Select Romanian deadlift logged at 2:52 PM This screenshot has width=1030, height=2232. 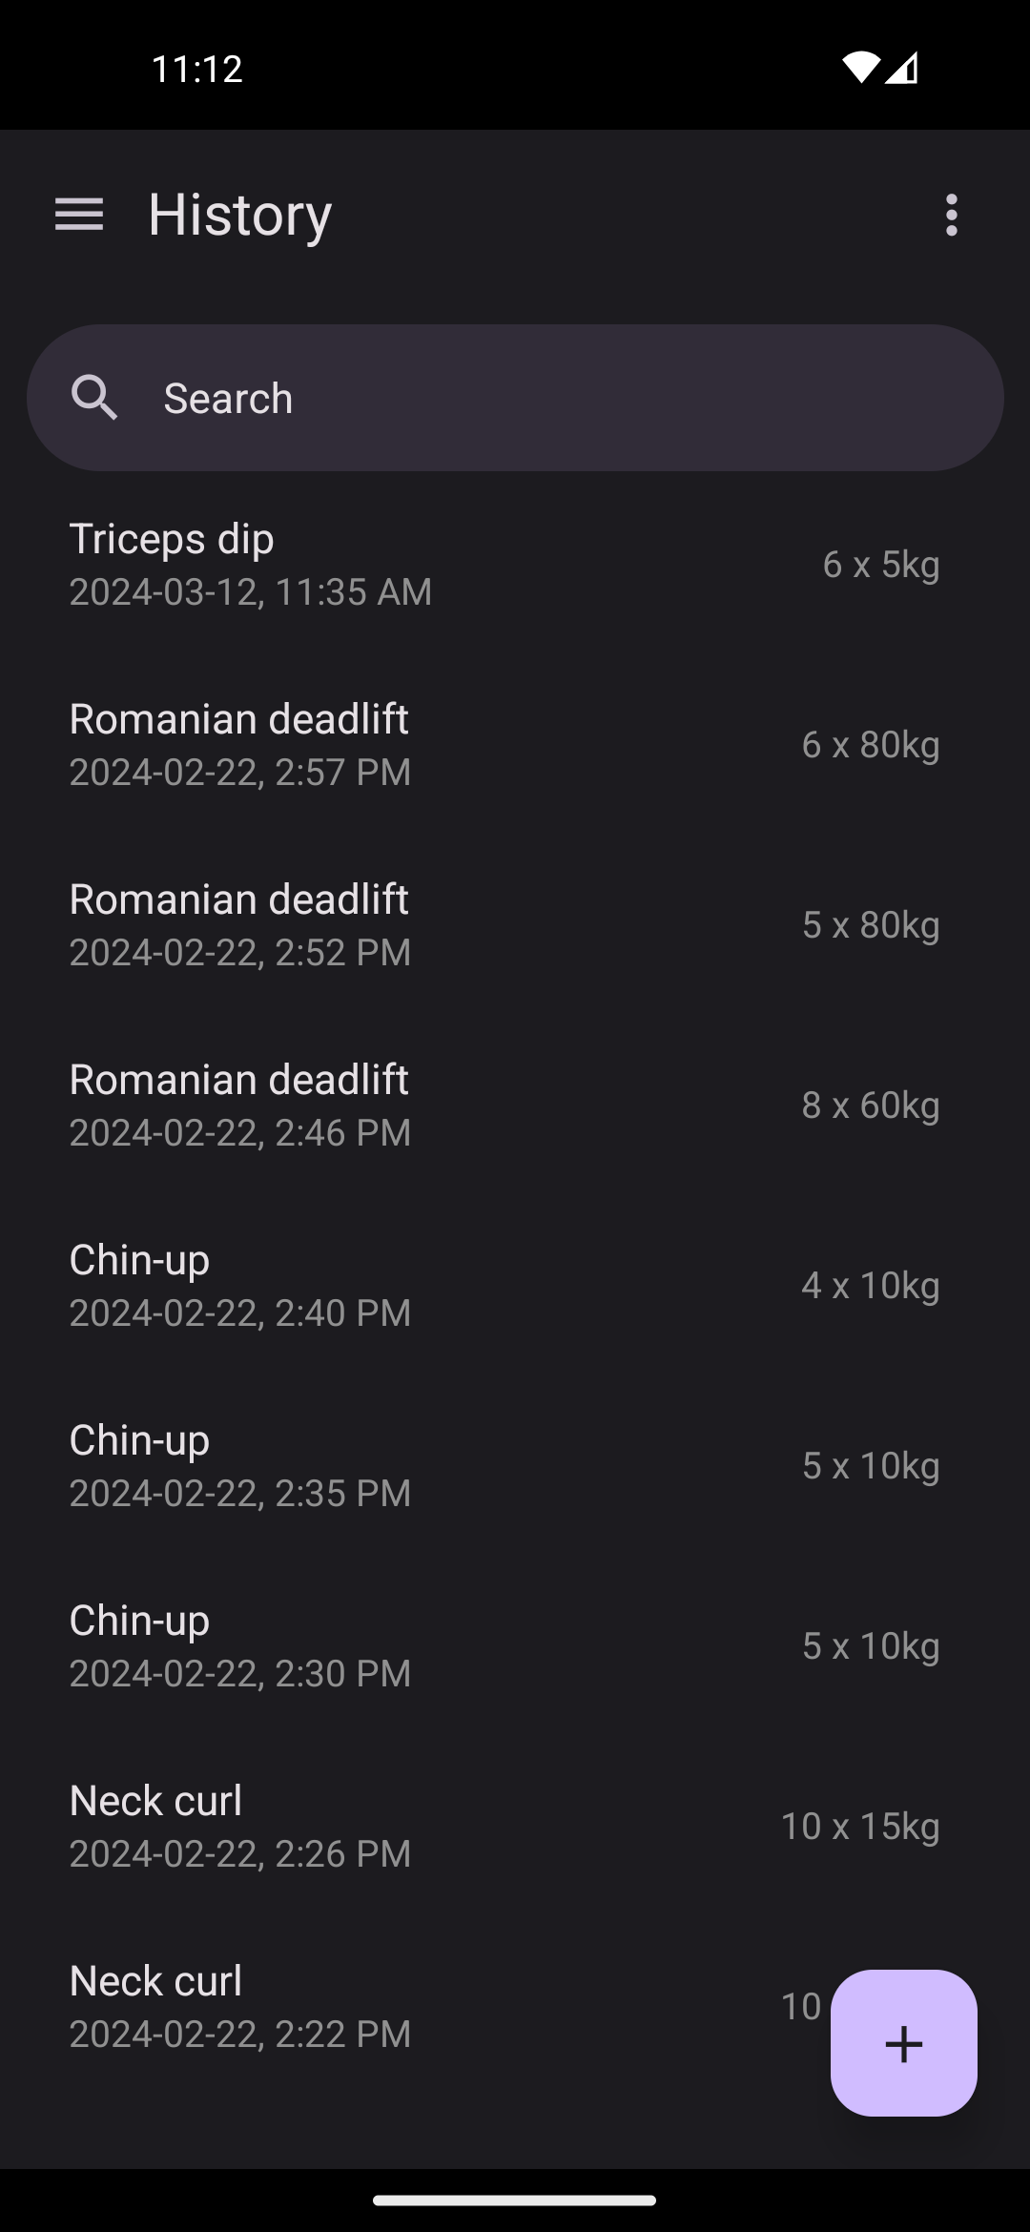pyautogui.click(x=381, y=924)
